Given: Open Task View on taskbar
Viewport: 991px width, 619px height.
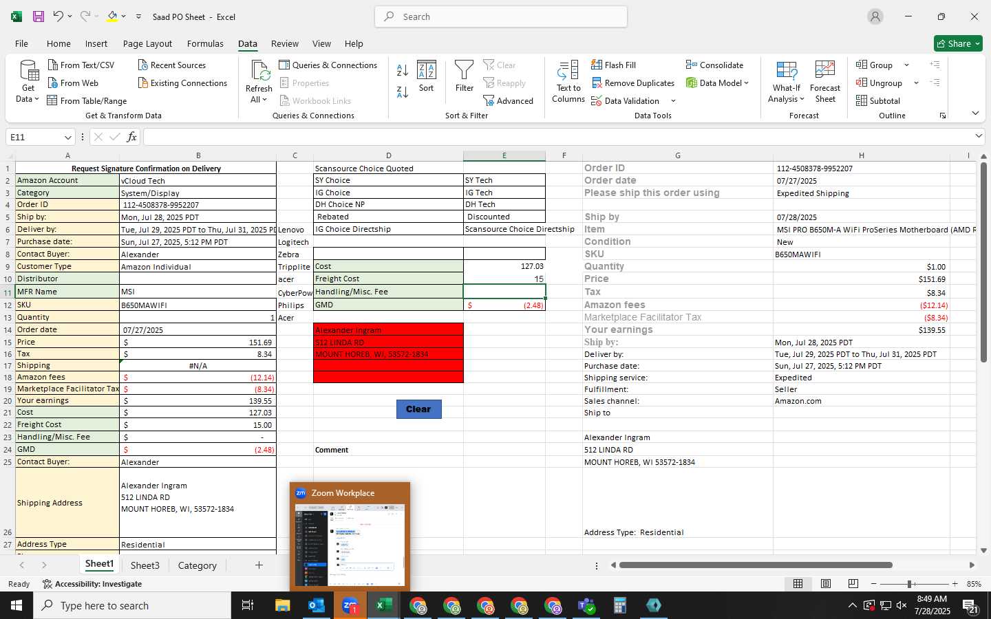Looking at the screenshot, I should [x=248, y=605].
